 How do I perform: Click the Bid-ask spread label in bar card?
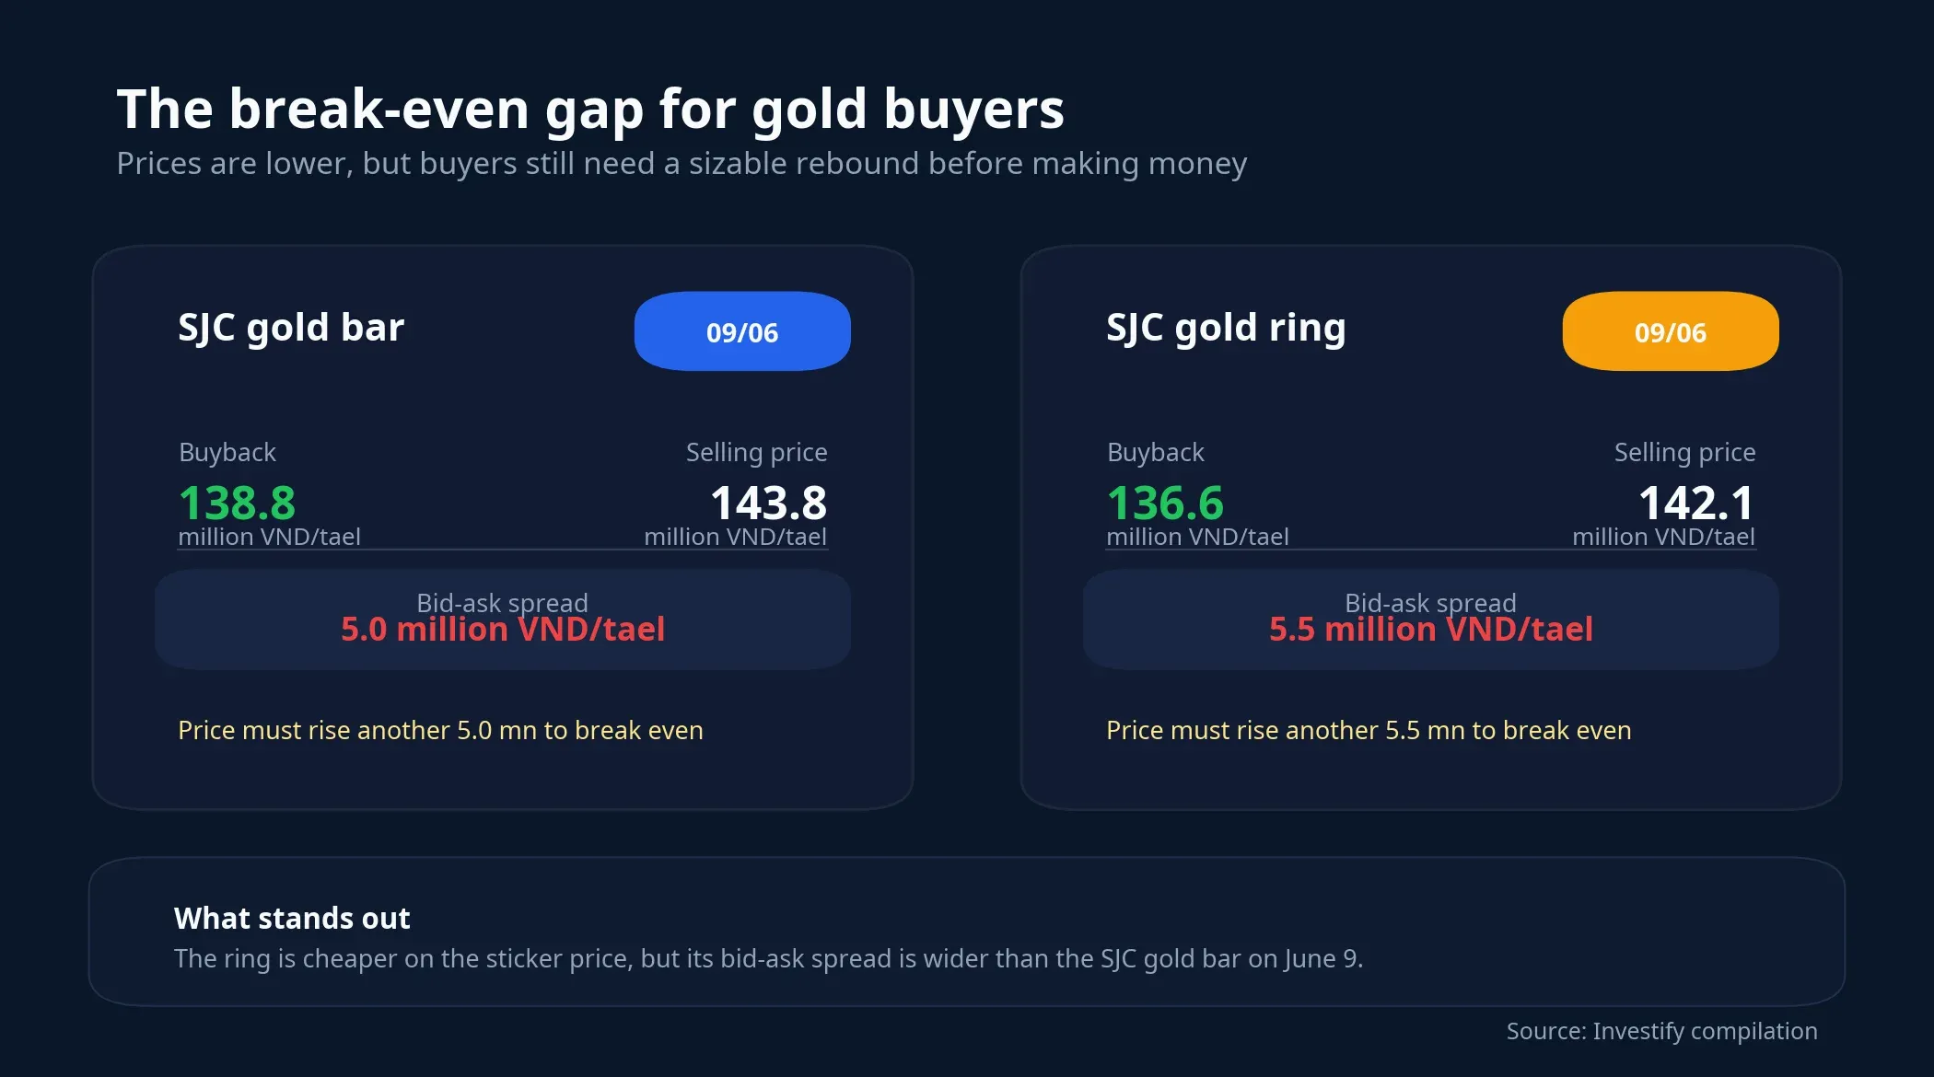[x=502, y=602]
